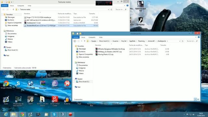Click taskbar clock and date
This screenshot has width=208, height=117.
coord(201,114)
